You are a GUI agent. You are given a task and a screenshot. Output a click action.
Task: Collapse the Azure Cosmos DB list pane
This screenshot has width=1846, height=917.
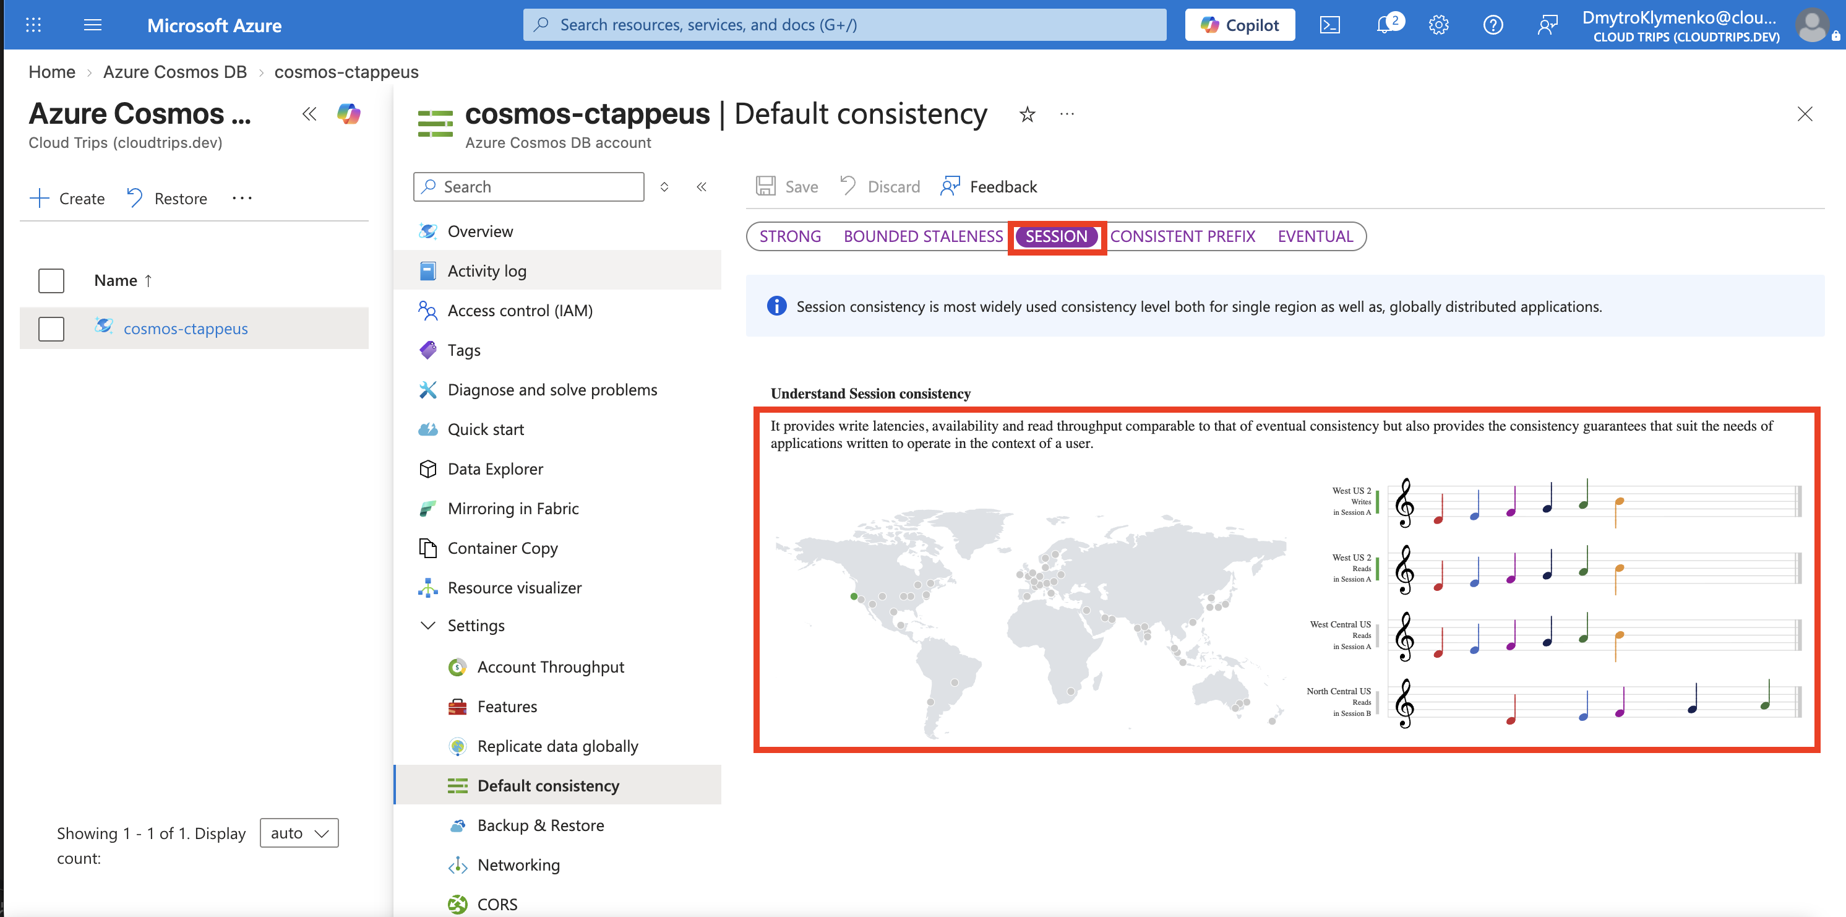click(309, 114)
